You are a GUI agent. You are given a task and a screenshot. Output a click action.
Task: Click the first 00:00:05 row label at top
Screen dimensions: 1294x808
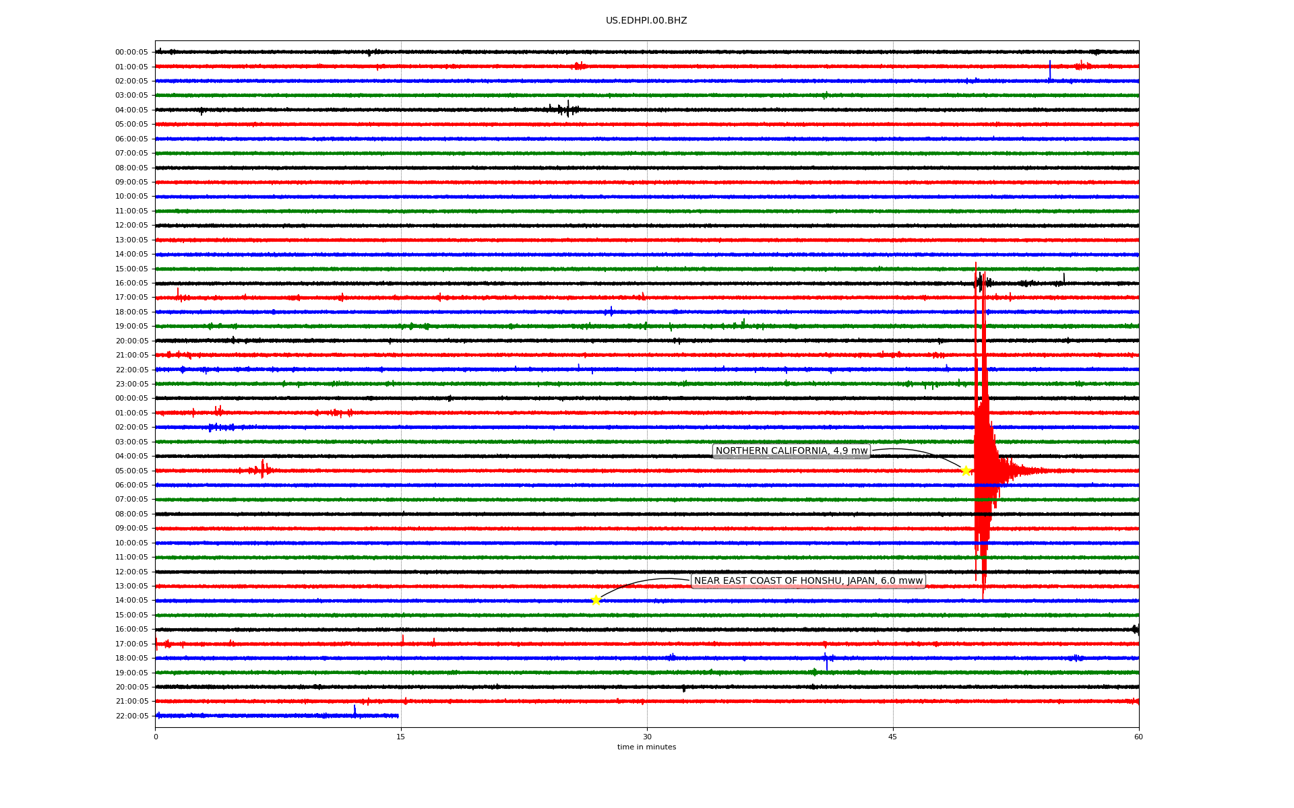coord(131,53)
